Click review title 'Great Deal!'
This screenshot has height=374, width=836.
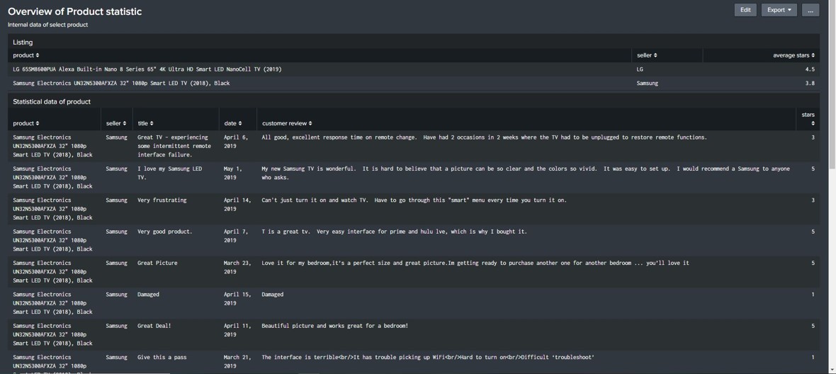(154, 326)
